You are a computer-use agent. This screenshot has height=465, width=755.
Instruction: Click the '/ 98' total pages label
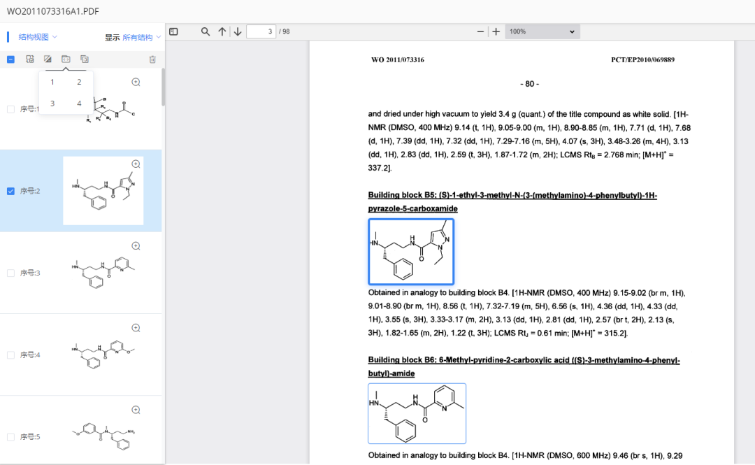285,31
